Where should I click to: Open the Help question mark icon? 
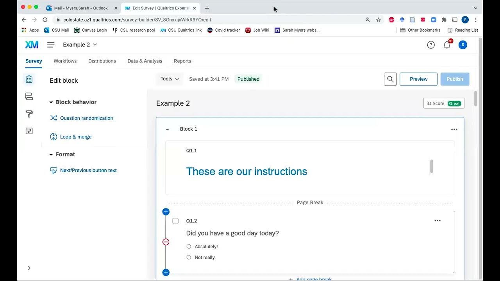click(431, 45)
